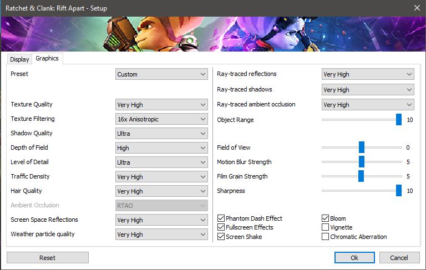Open the Traffic Density dropdown

(161, 176)
